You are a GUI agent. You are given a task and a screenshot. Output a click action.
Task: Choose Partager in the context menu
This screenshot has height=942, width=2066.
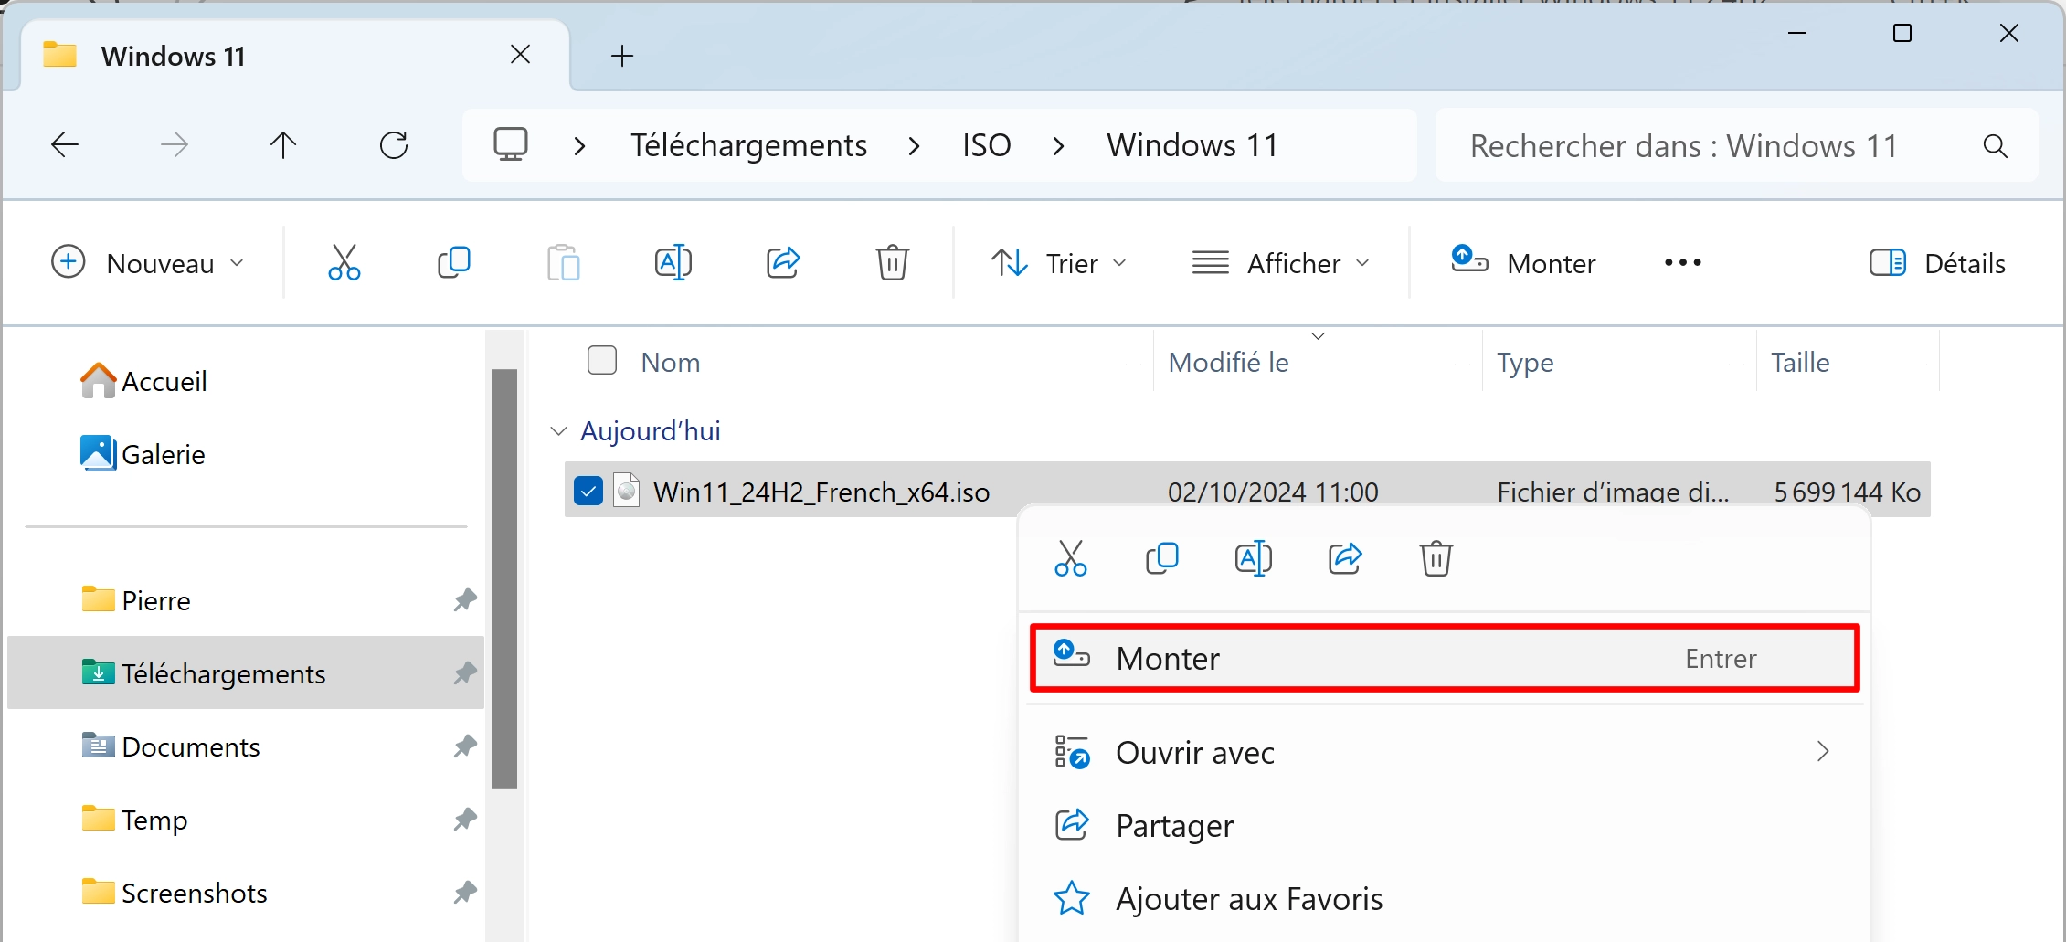point(1445,825)
